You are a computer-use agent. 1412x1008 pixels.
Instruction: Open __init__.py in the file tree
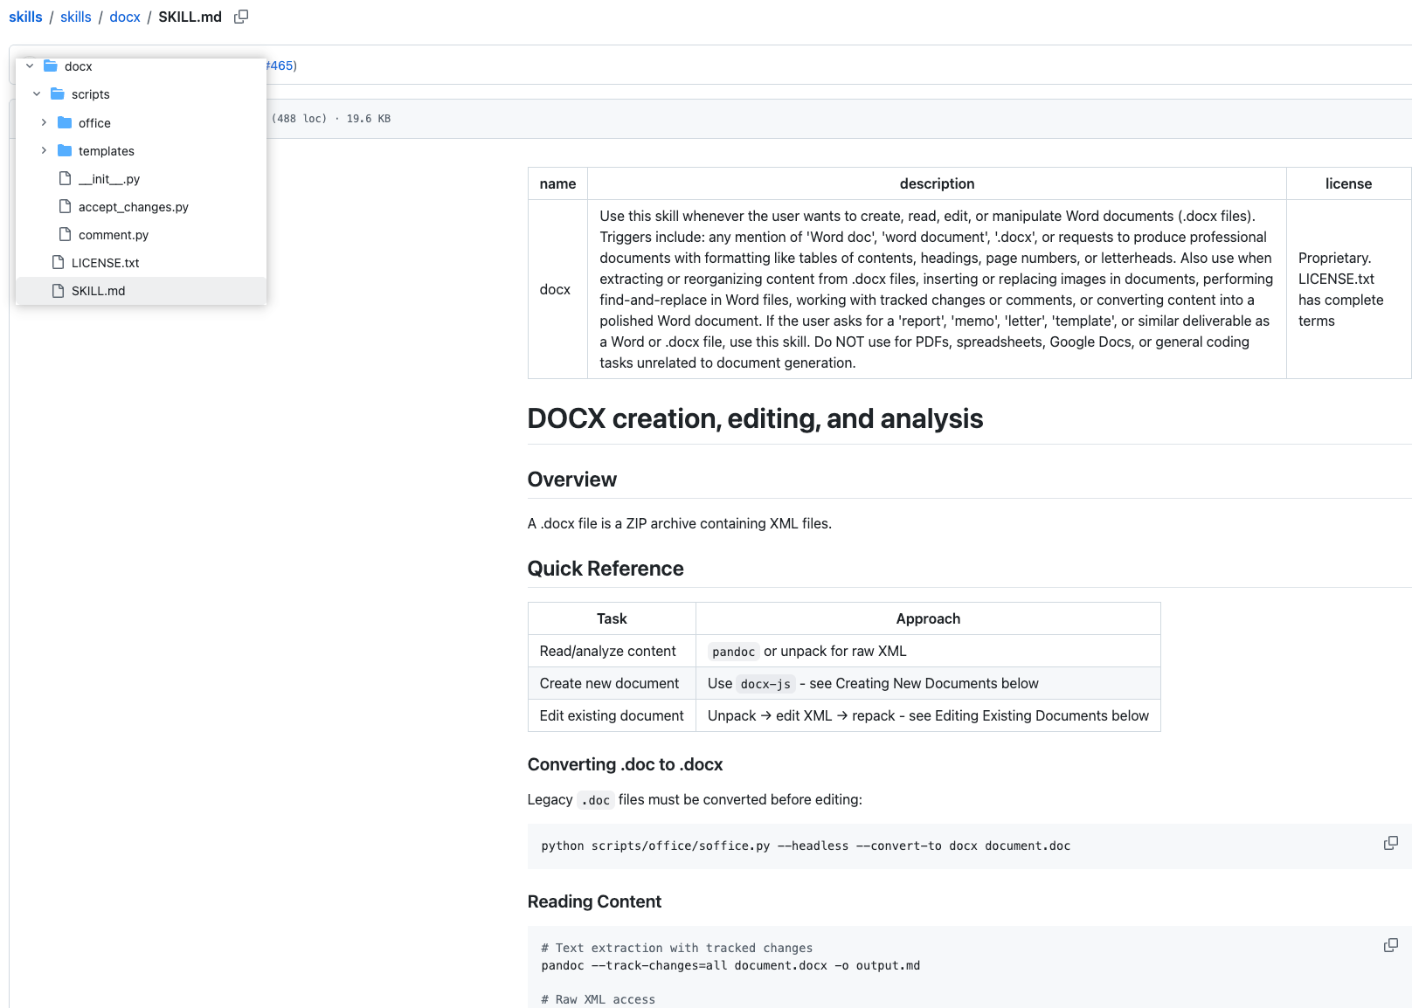click(142, 179)
